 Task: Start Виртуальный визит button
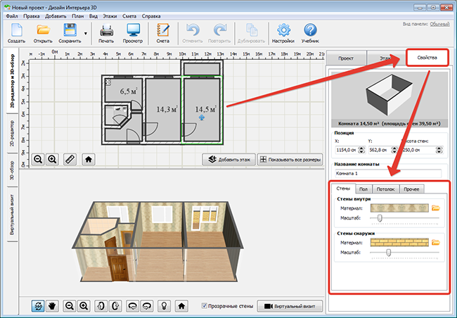(x=290, y=306)
